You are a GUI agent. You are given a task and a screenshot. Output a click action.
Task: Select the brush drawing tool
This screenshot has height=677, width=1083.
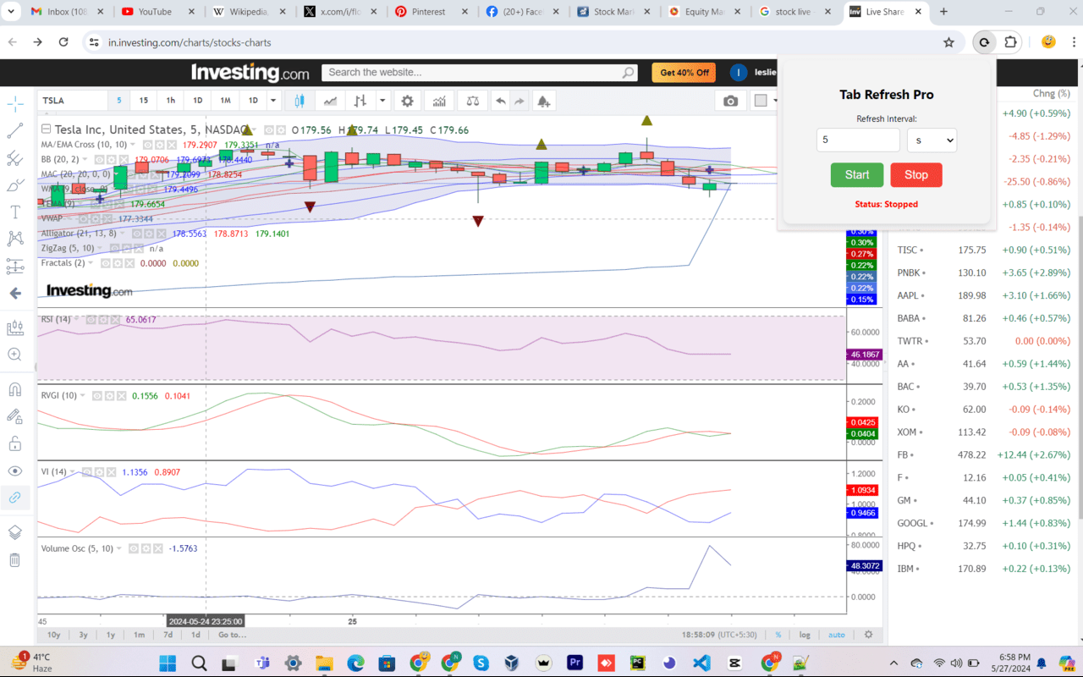[15, 185]
